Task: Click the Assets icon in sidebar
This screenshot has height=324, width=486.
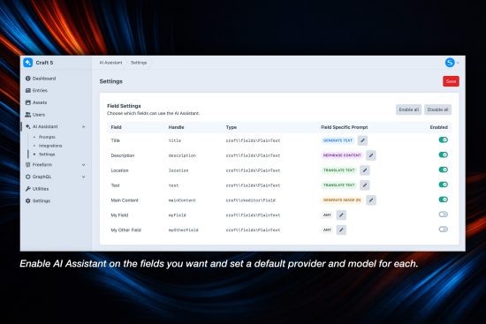Action: [x=28, y=102]
